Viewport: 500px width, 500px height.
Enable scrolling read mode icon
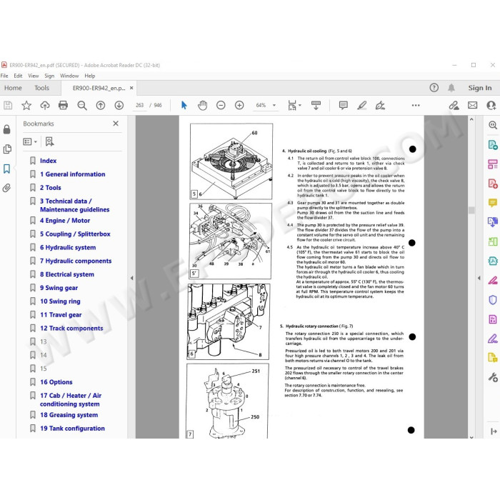(316, 105)
